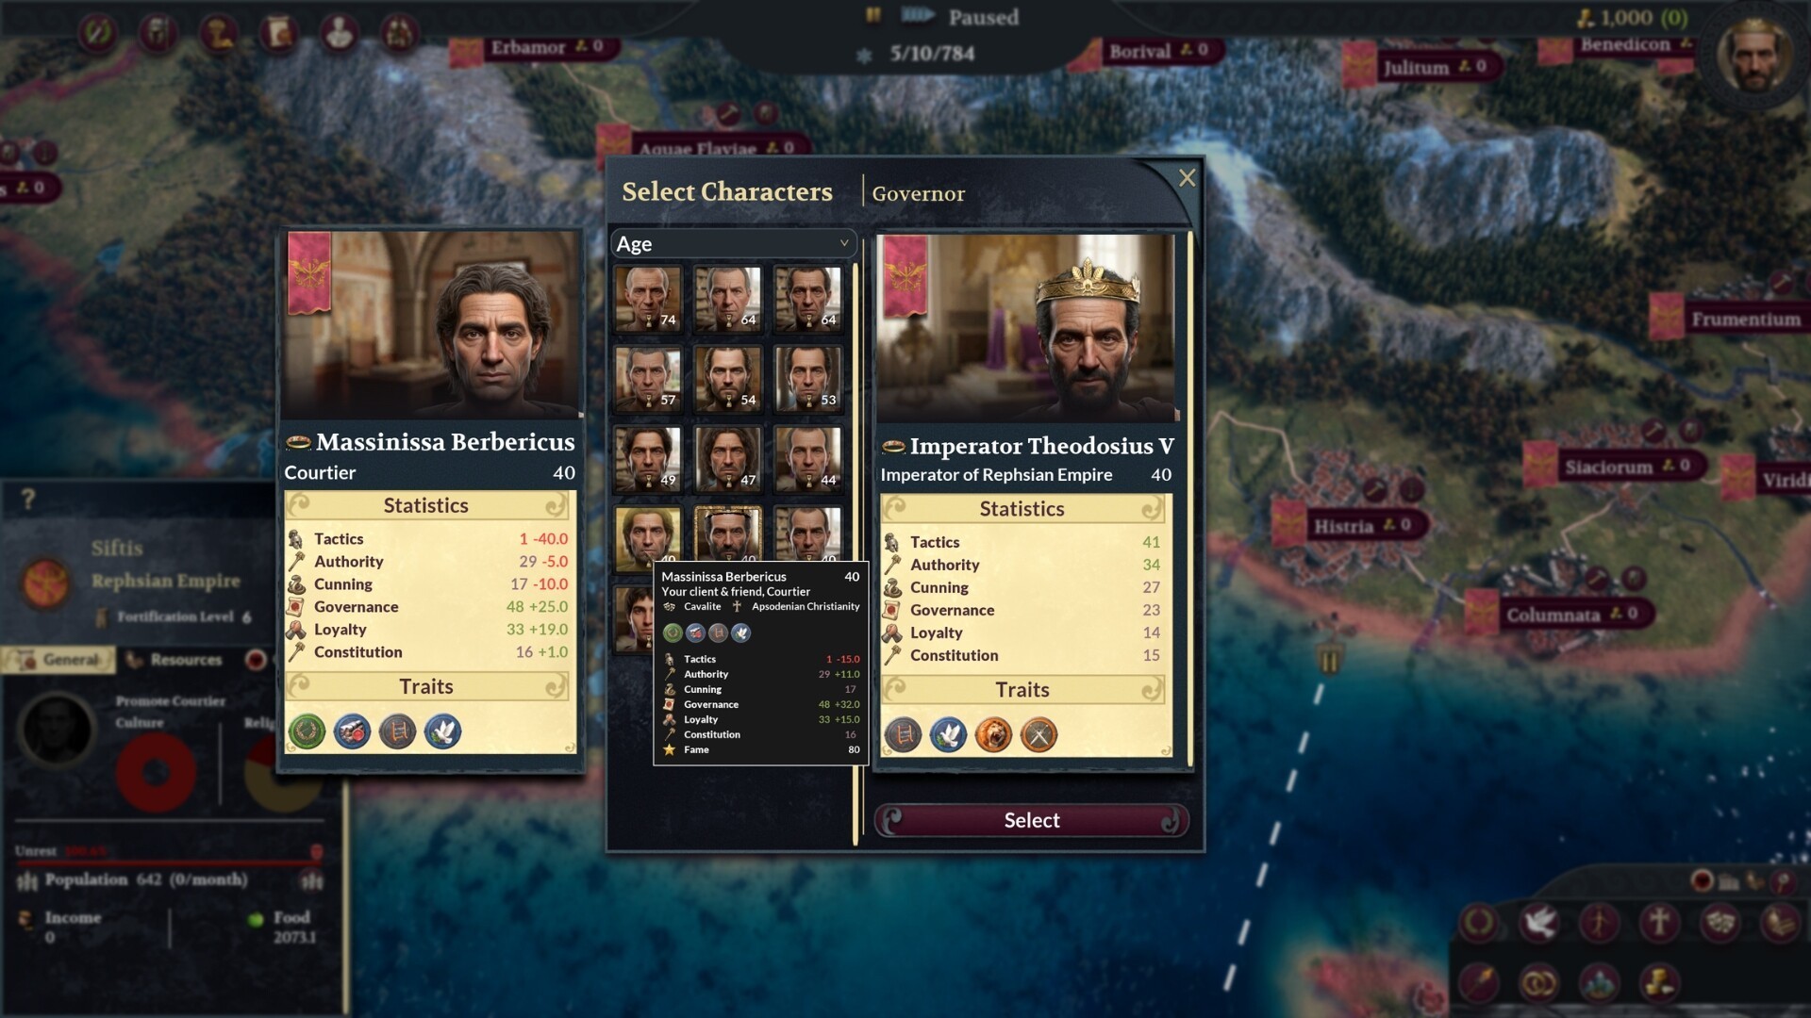Switch to the General tab
This screenshot has width=1811, height=1018.
[x=60, y=660]
